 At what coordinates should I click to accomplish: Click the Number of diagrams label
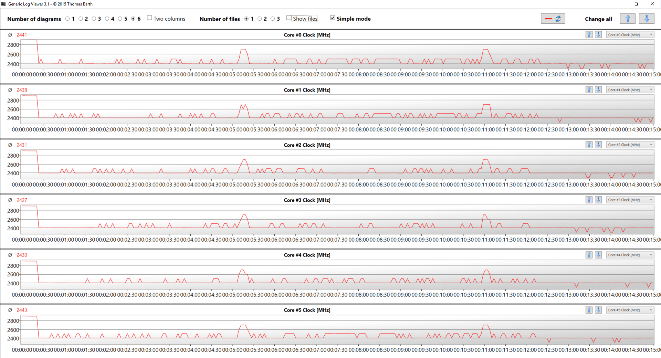(x=34, y=19)
